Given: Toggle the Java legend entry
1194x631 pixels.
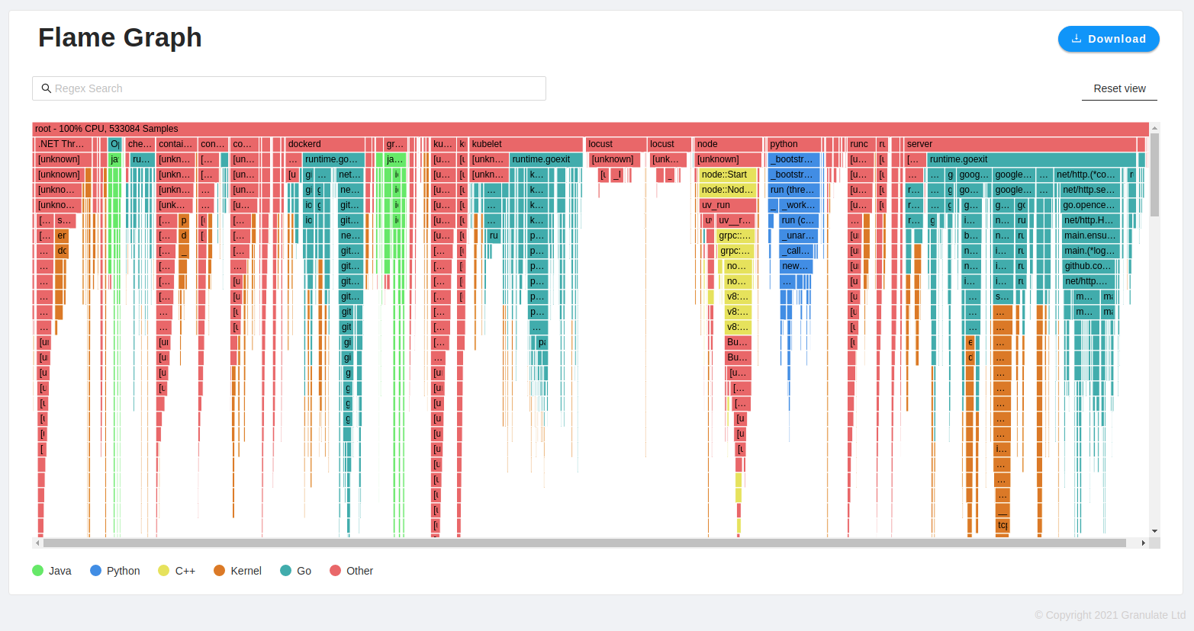Looking at the screenshot, I should pyautogui.click(x=52, y=570).
